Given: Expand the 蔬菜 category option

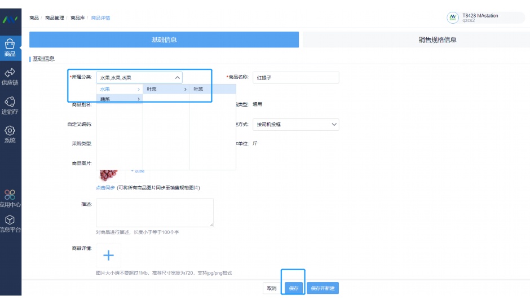Looking at the screenshot, I should pyautogui.click(x=119, y=99).
